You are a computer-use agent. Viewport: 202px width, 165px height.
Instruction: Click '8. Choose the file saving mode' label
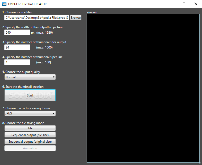(23, 123)
